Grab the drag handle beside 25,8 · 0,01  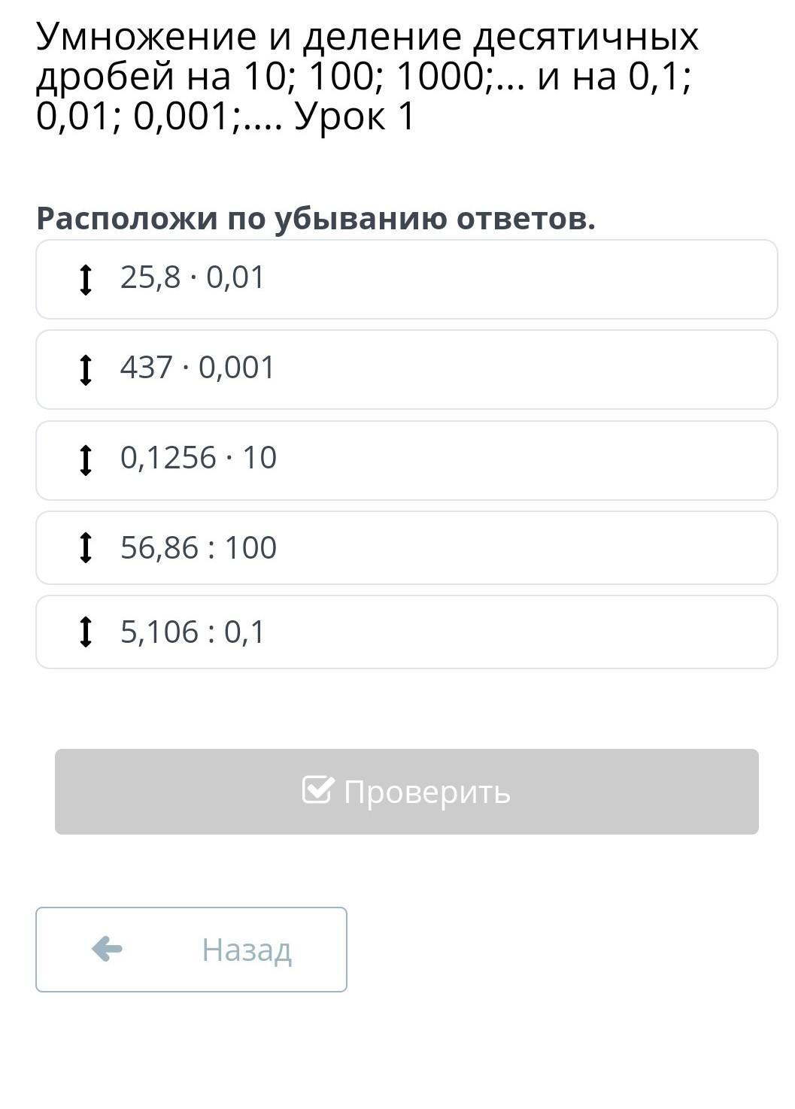86,280
